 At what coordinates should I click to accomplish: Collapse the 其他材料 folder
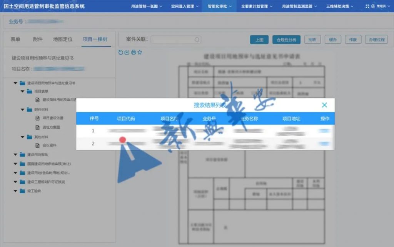coord(22,137)
